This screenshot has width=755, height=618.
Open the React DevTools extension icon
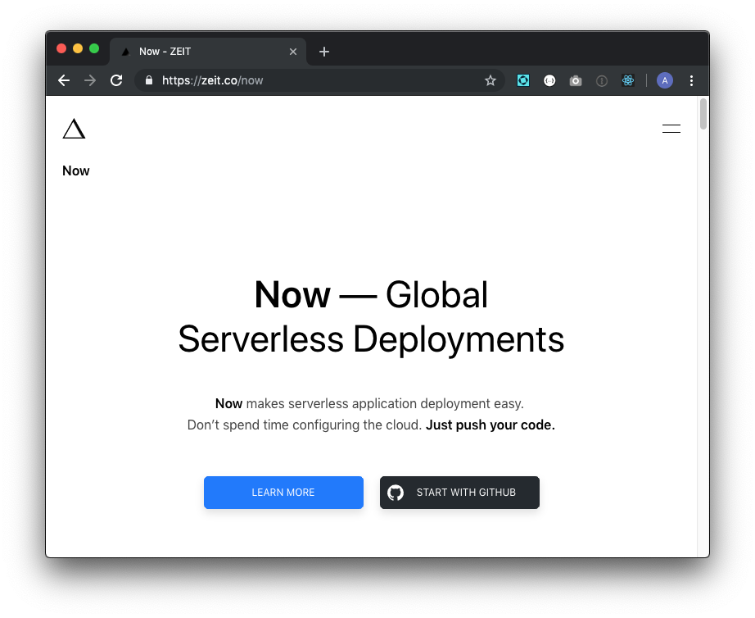[x=628, y=80]
